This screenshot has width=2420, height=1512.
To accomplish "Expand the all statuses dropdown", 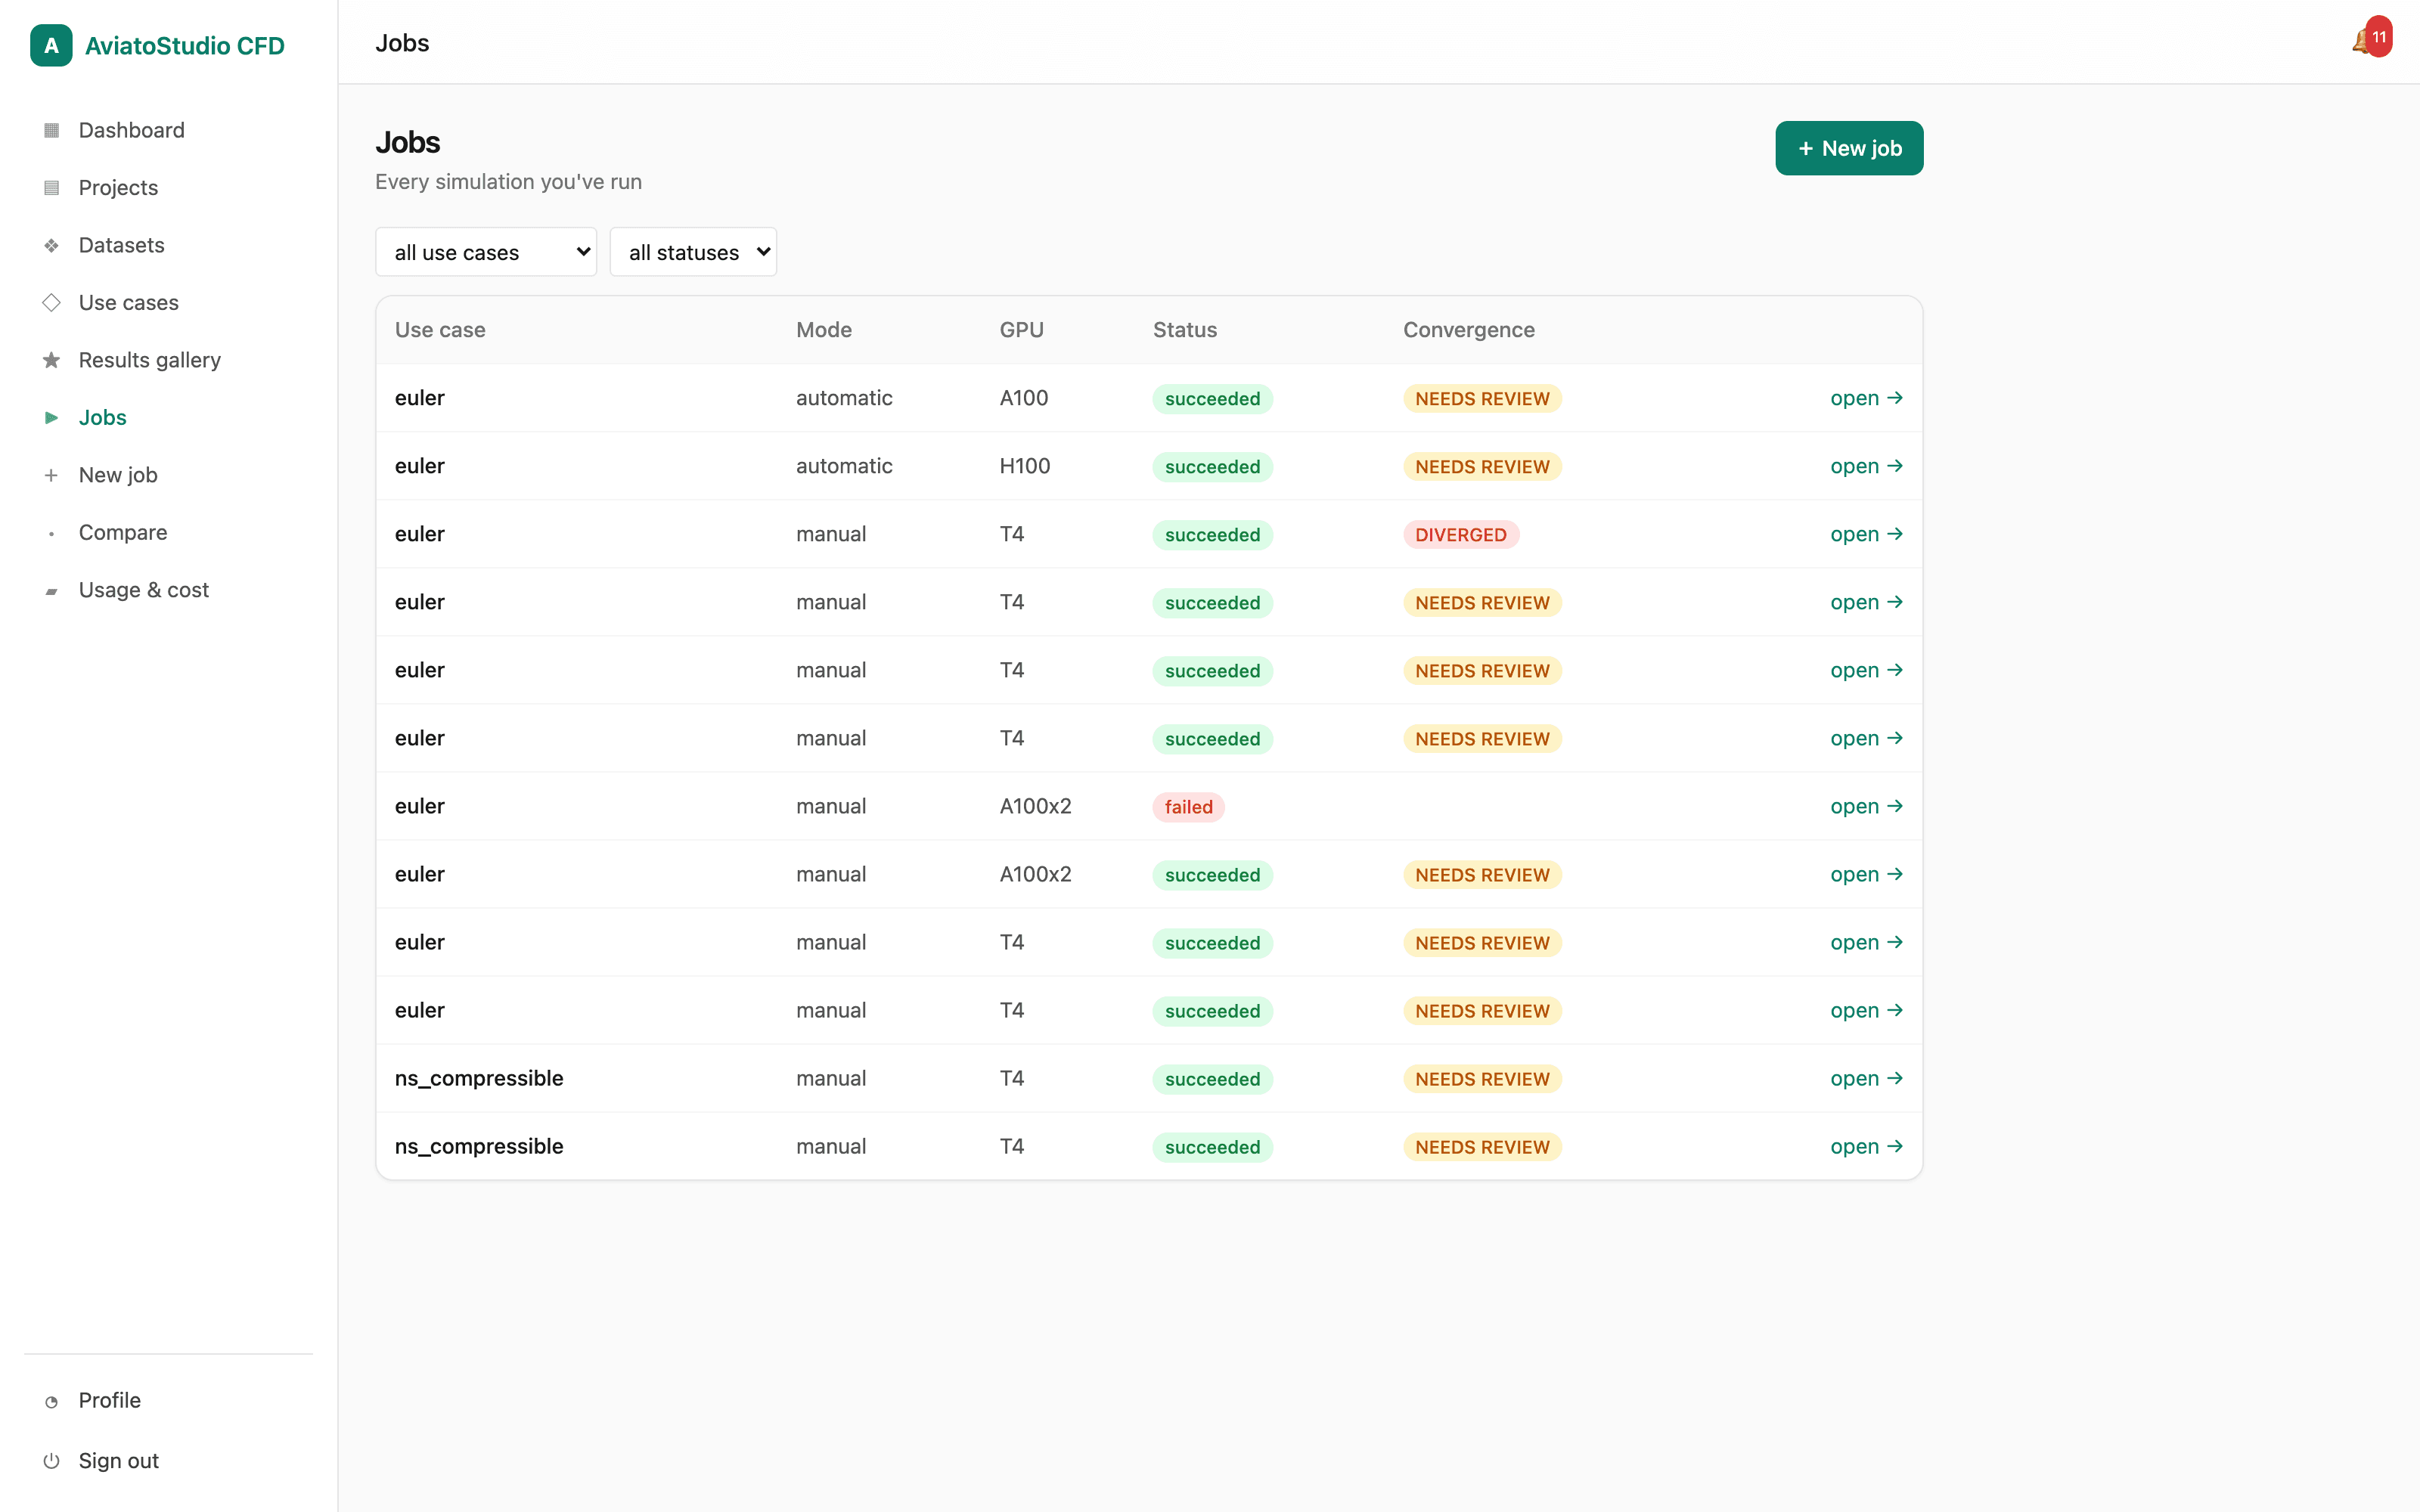I will pyautogui.click(x=693, y=252).
